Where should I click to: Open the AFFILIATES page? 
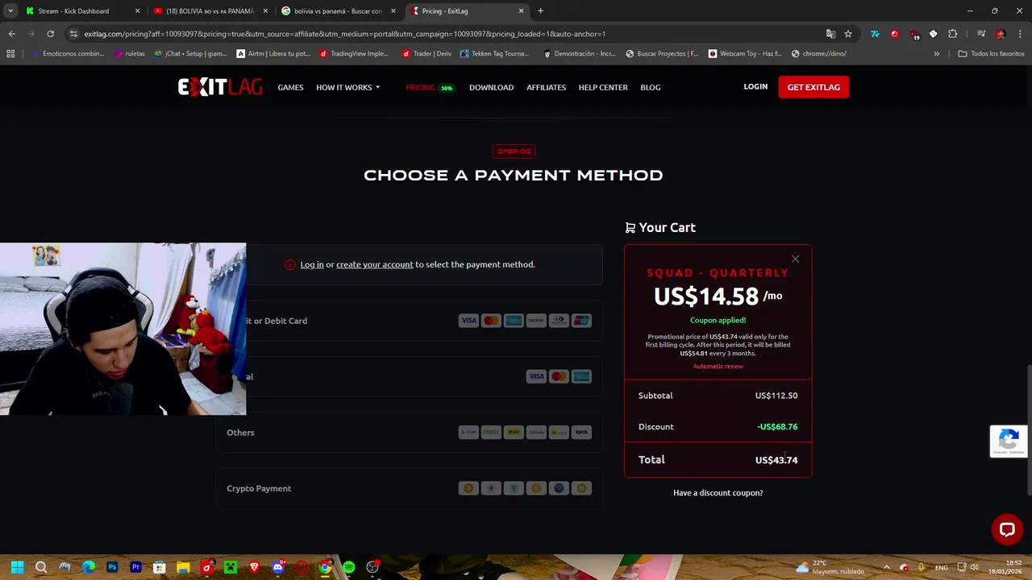(546, 87)
